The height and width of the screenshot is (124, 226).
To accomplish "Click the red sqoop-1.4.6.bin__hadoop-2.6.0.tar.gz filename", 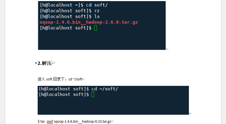I will click(89, 22).
